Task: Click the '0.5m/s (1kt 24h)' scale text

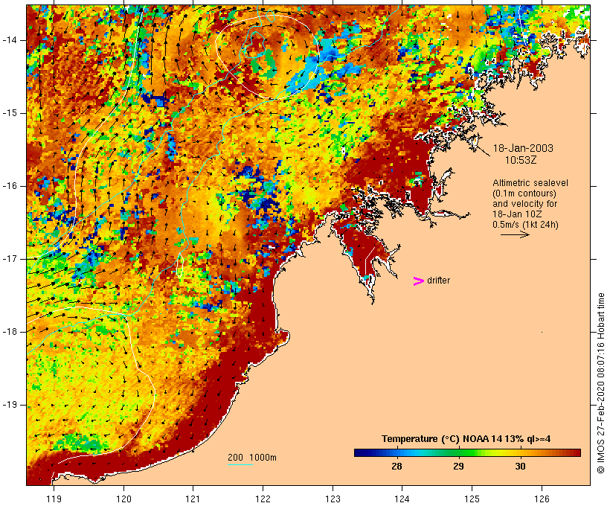Action: (x=525, y=225)
